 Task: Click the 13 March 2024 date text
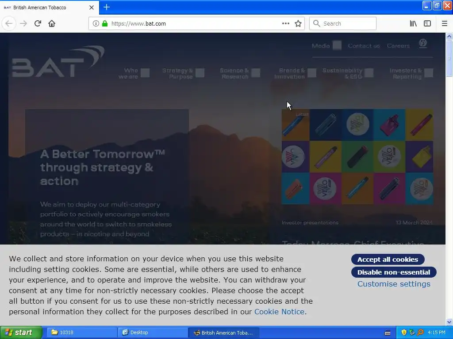click(414, 222)
